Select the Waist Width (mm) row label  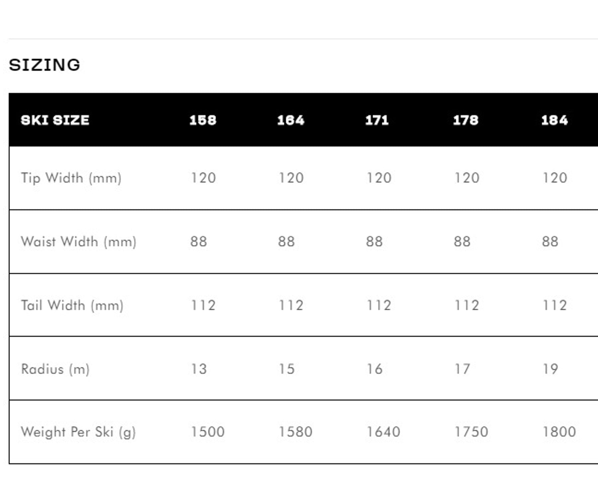(x=79, y=242)
